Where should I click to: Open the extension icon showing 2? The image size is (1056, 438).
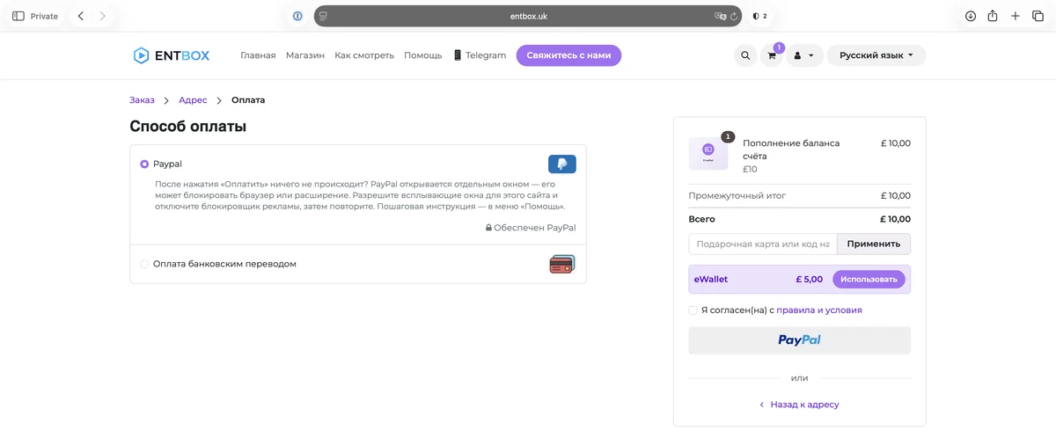coord(759,16)
